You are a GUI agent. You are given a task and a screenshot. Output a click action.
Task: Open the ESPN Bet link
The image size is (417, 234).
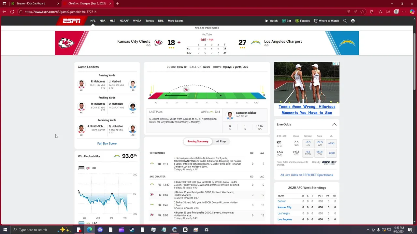tap(287, 21)
